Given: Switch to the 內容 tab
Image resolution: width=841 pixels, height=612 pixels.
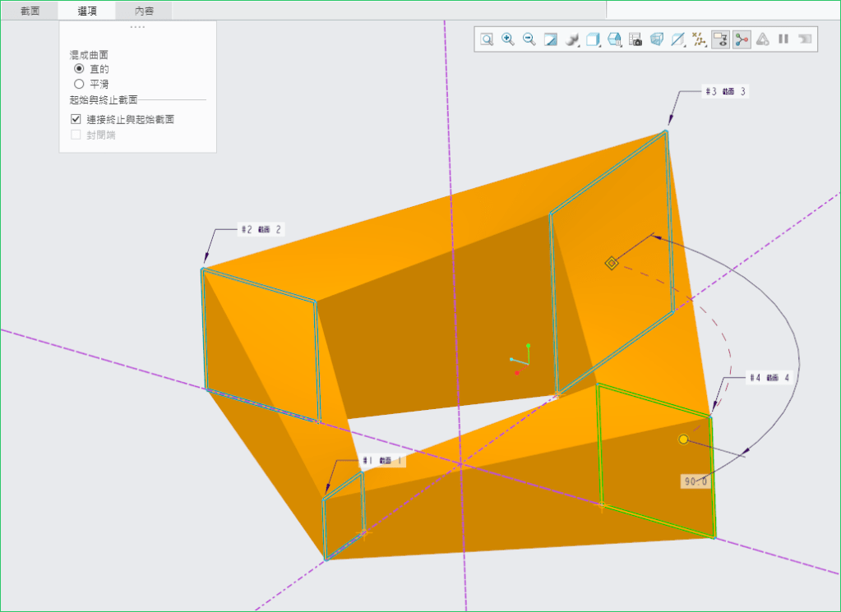Looking at the screenshot, I should (144, 11).
